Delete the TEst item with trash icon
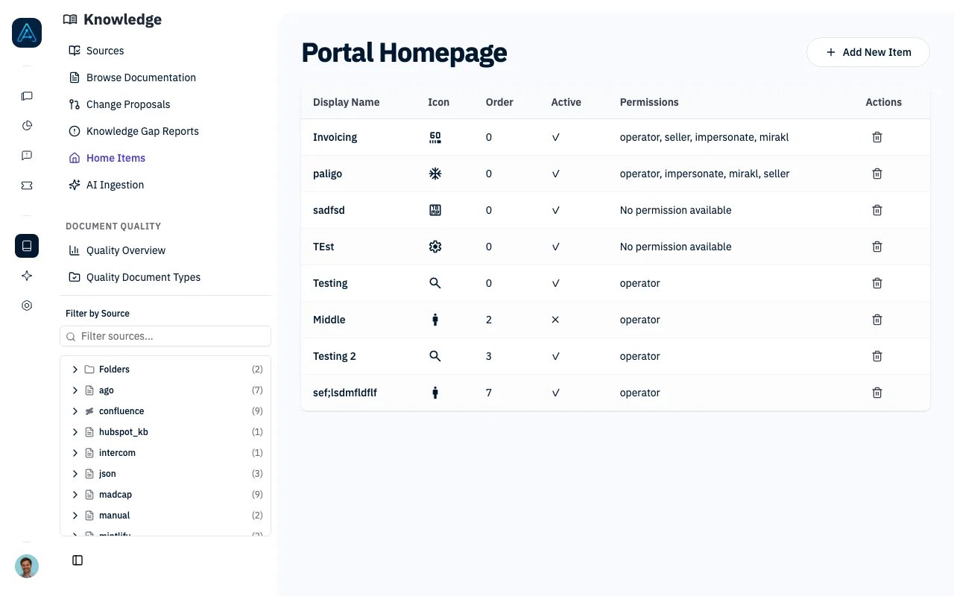Screen dimensions: 954x596 click(877, 247)
